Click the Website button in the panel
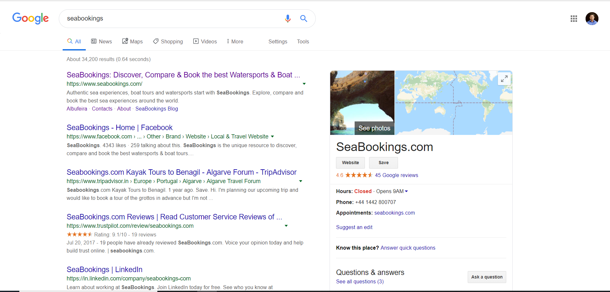 pyautogui.click(x=350, y=163)
